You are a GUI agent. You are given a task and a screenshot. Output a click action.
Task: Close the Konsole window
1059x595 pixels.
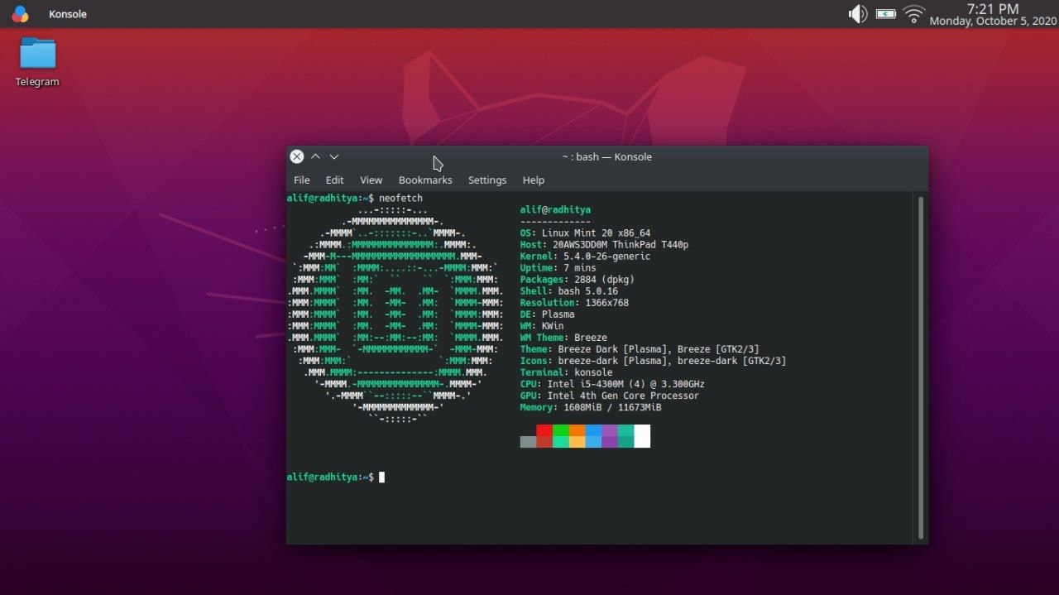tap(297, 156)
